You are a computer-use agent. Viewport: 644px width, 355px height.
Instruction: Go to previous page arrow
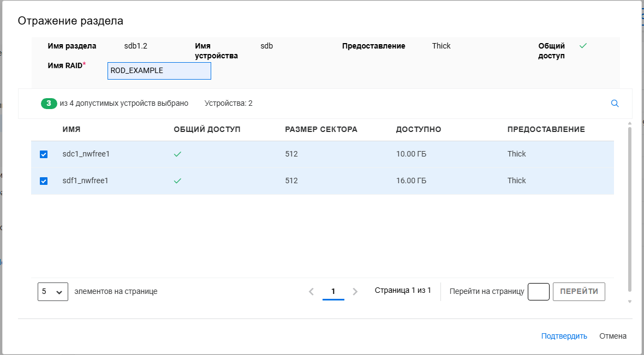tap(311, 292)
